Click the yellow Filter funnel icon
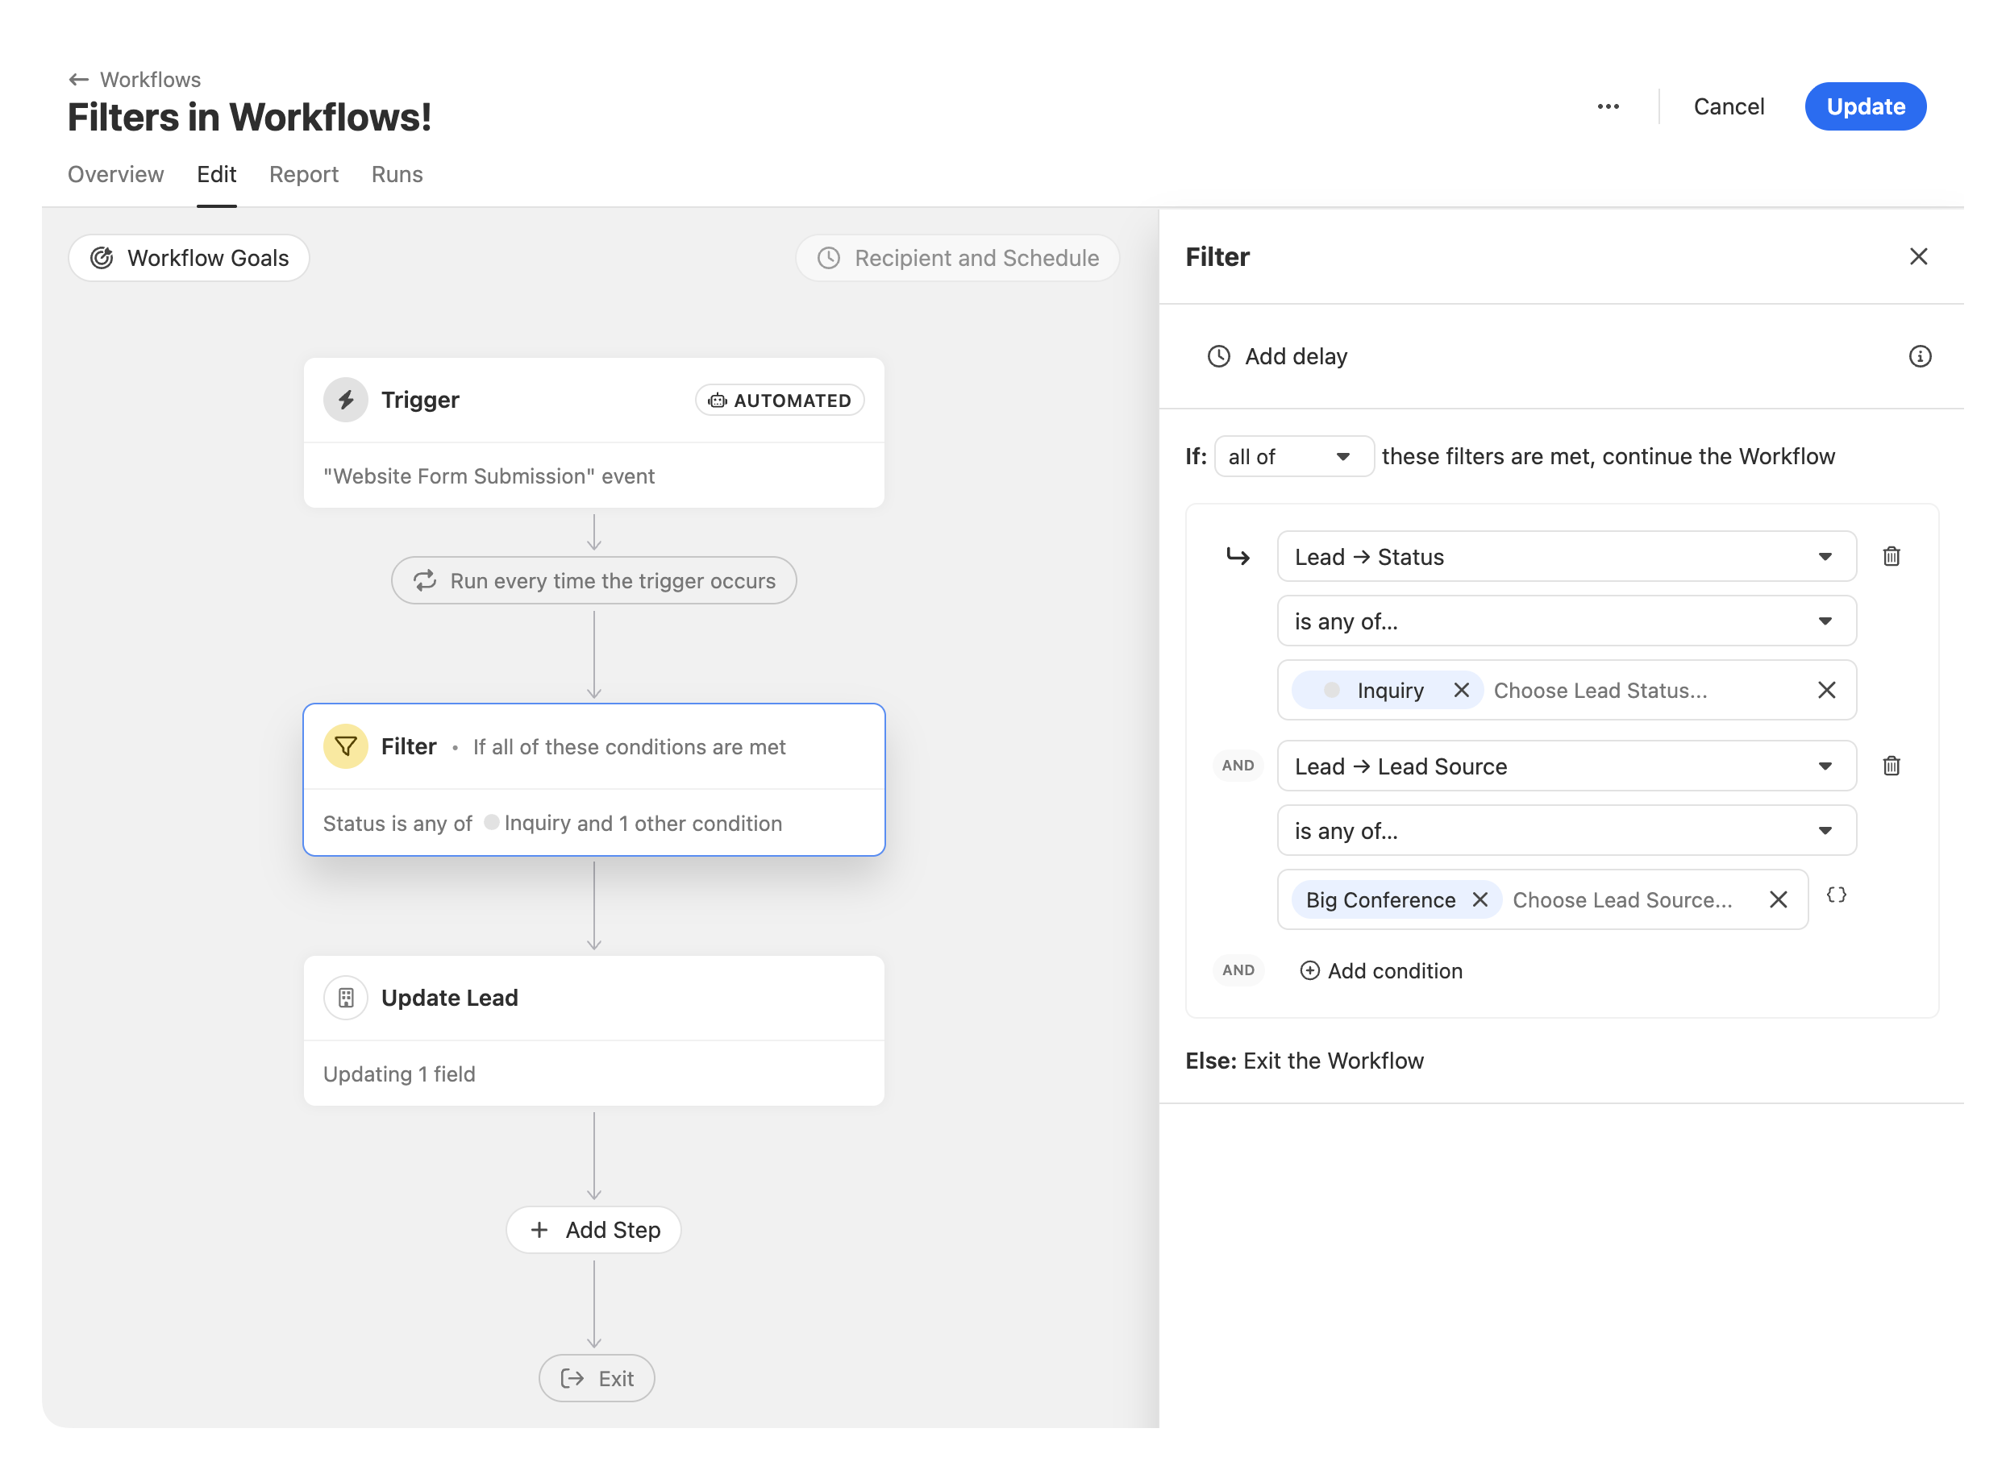2006x1470 pixels. 345,745
